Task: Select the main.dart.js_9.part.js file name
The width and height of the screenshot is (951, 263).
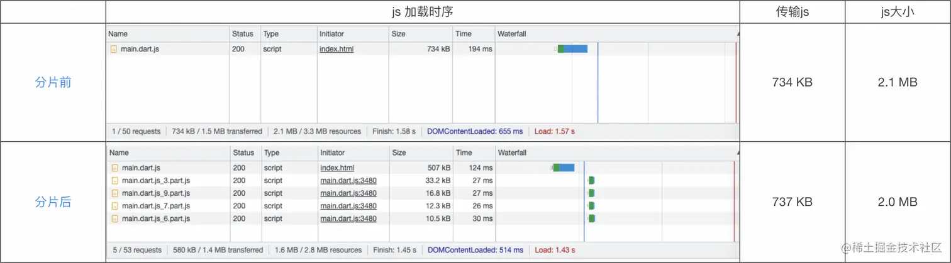Action: point(156,193)
